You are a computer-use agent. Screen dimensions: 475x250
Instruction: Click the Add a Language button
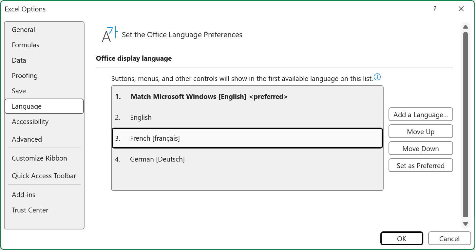[421, 115]
